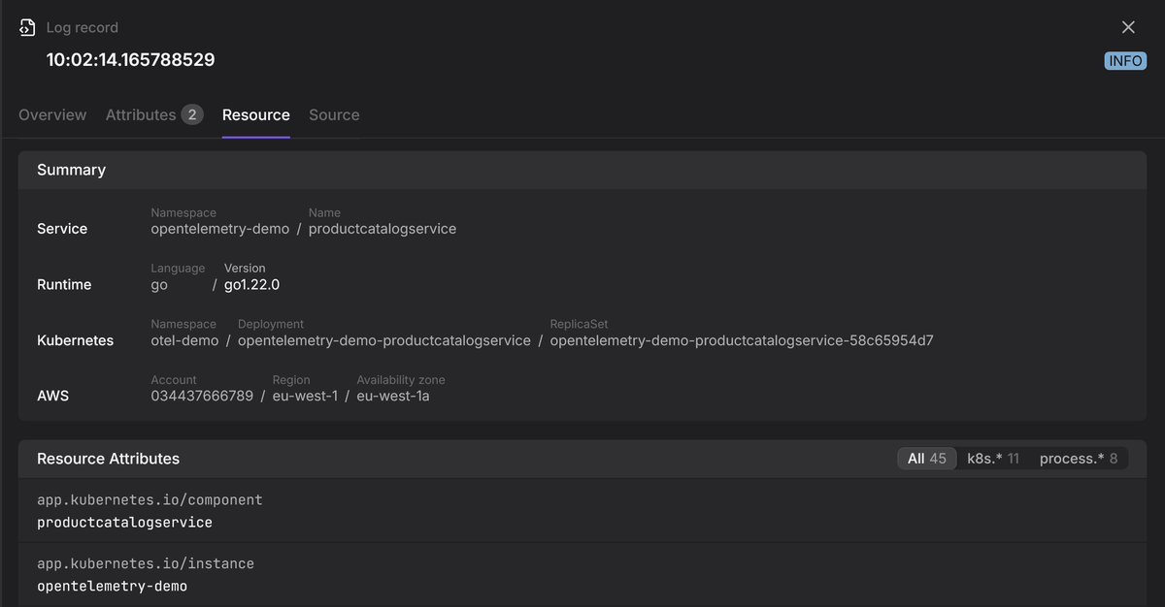Click the Runtime row label
This screenshot has height=607, width=1165.
(x=64, y=285)
